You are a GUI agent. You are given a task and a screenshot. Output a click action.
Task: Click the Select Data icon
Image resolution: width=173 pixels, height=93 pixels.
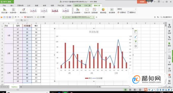point(94,11)
